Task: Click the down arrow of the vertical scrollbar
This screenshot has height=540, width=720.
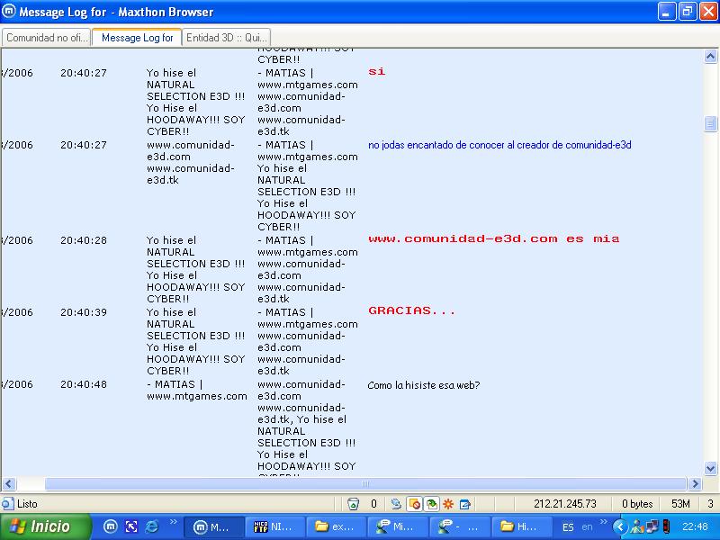Action: 710,468
